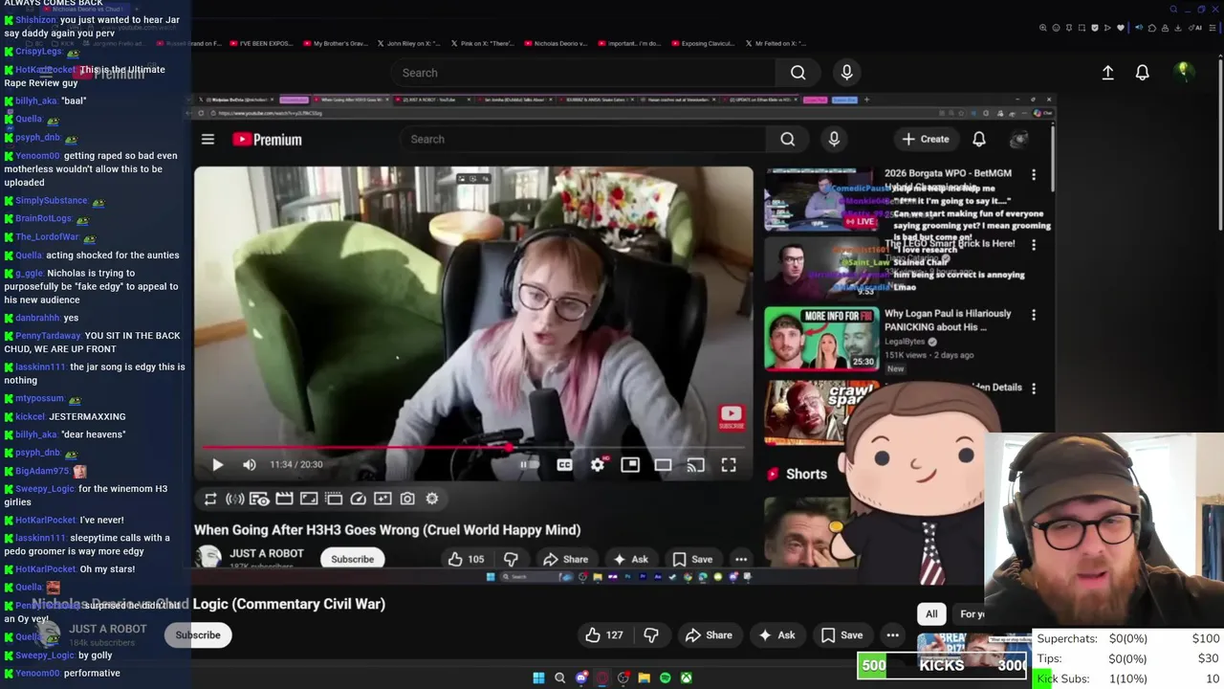Dislike the inner video
The width and height of the screenshot is (1224, 689).
coord(511,559)
